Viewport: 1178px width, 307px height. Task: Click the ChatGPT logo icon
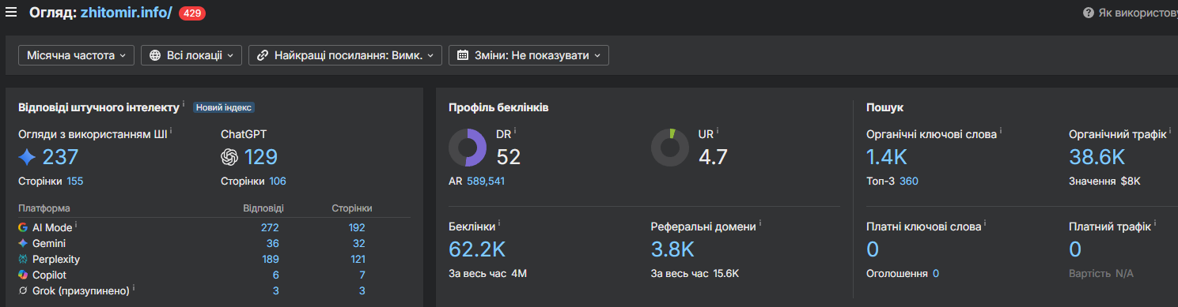(x=229, y=158)
